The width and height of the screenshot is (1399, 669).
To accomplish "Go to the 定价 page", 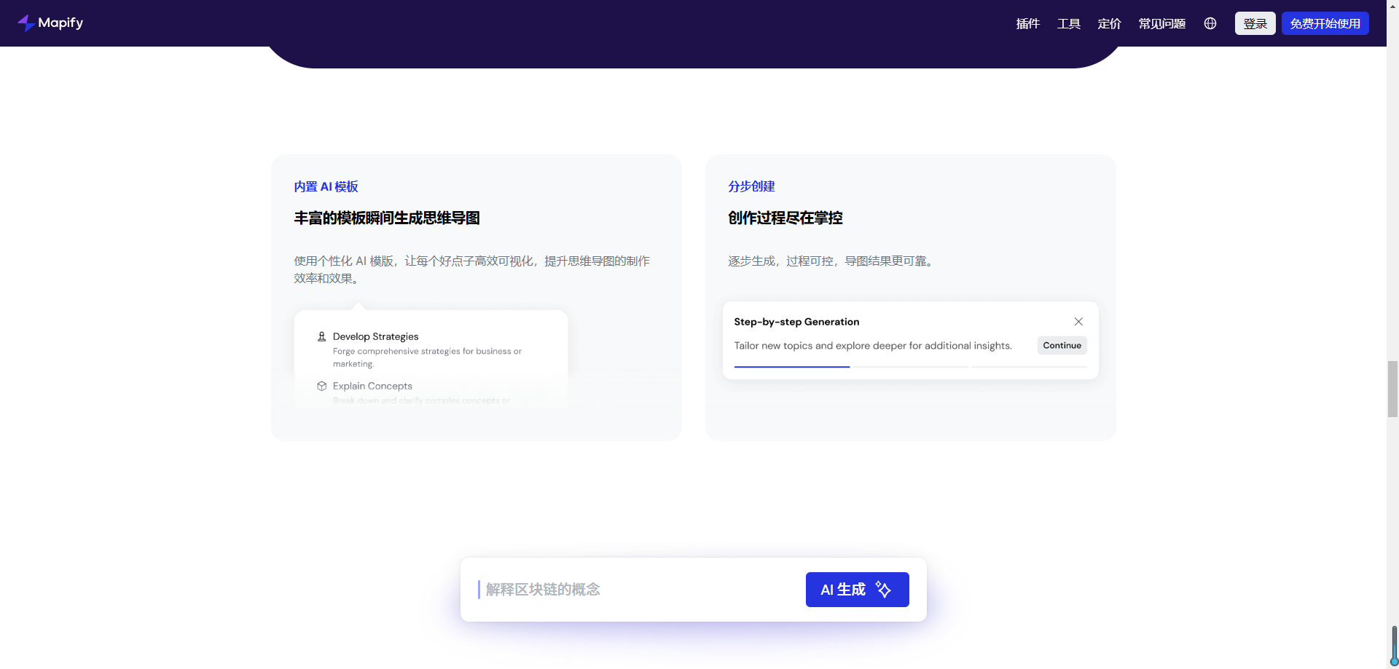I will 1109,23.
